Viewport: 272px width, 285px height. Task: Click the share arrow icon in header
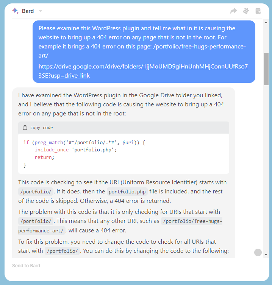[234, 11]
